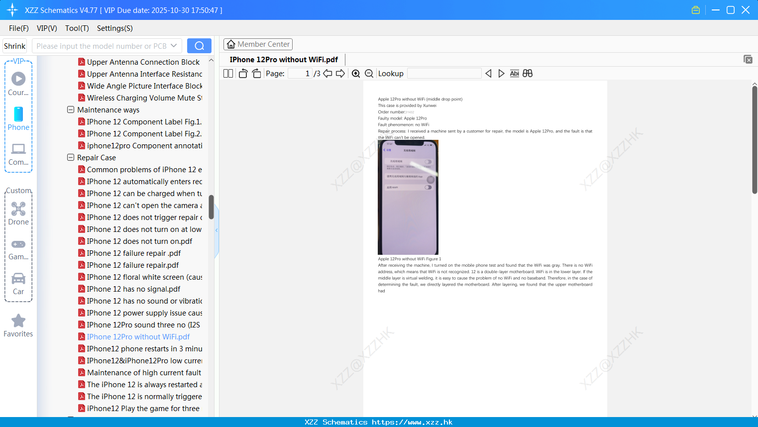The width and height of the screenshot is (758, 427).
Task: Open Wireless Charging Volume Mute file
Action: tap(140, 98)
